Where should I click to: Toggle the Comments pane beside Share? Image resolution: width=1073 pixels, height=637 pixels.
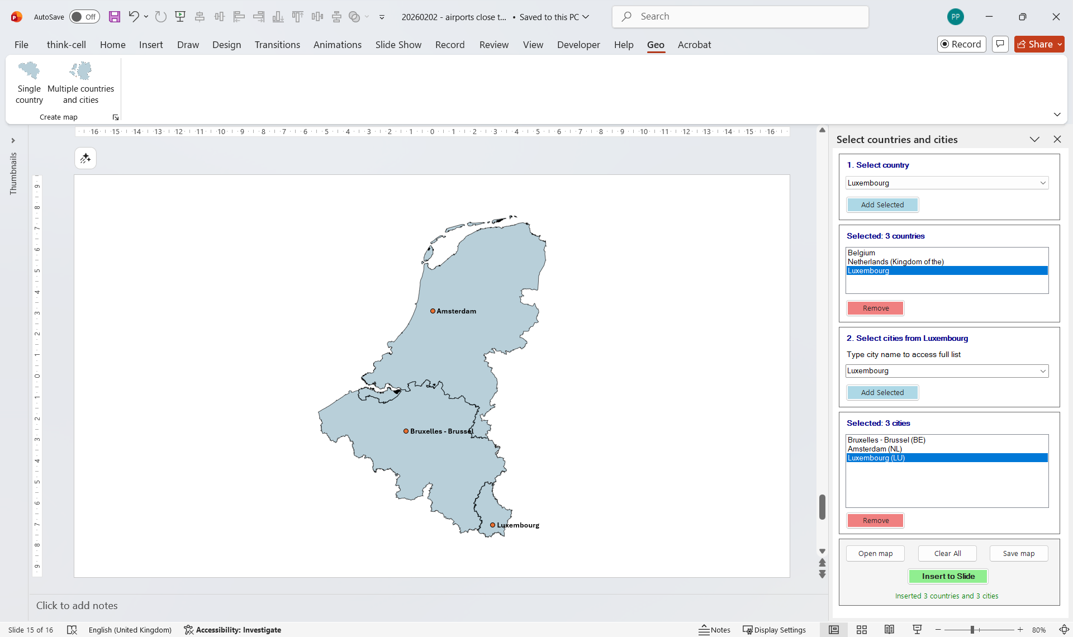point(1000,44)
